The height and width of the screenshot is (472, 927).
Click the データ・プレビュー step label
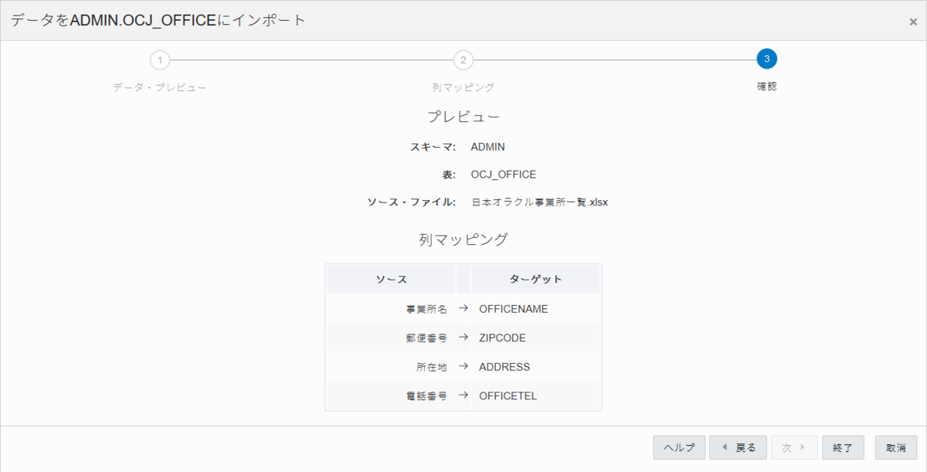pyautogui.click(x=160, y=87)
